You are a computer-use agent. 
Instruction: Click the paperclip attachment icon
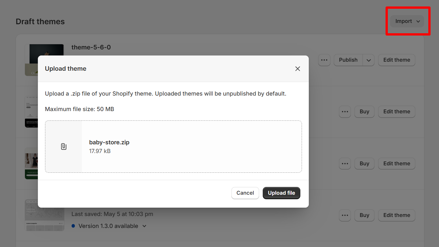click(64, 147)
